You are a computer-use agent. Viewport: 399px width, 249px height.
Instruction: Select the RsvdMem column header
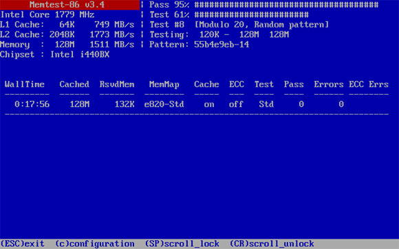pyautogui.click(x=117, y=84)
